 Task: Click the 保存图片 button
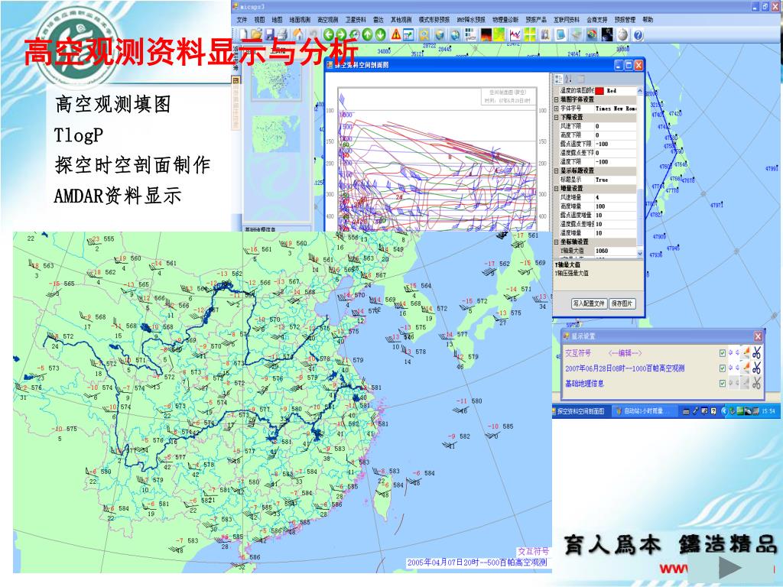coord(622,303)
